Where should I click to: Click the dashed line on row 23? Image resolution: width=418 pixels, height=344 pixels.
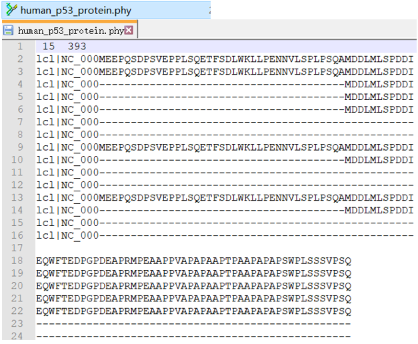[x=193, y=323]
